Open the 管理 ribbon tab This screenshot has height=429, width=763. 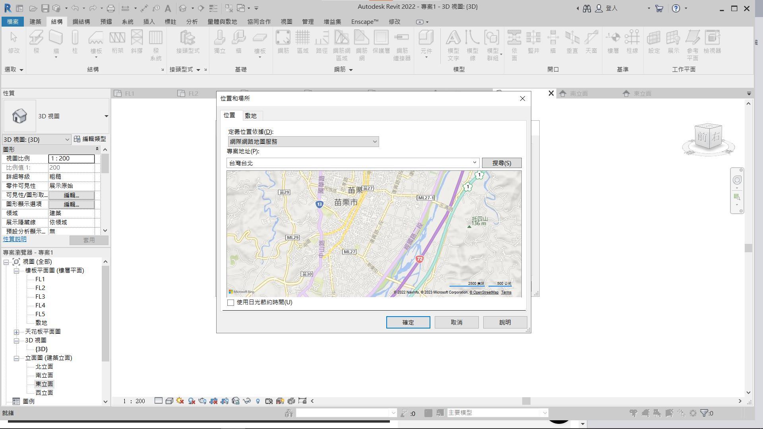click(x=308, y=21)
